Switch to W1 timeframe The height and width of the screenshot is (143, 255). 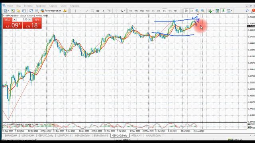pos(170,11)
